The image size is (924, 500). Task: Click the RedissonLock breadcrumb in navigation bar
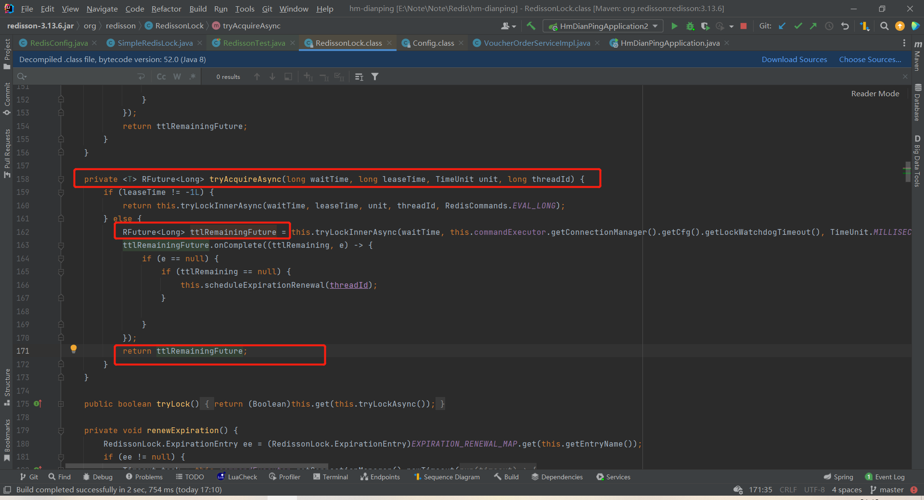coord(174,26)
